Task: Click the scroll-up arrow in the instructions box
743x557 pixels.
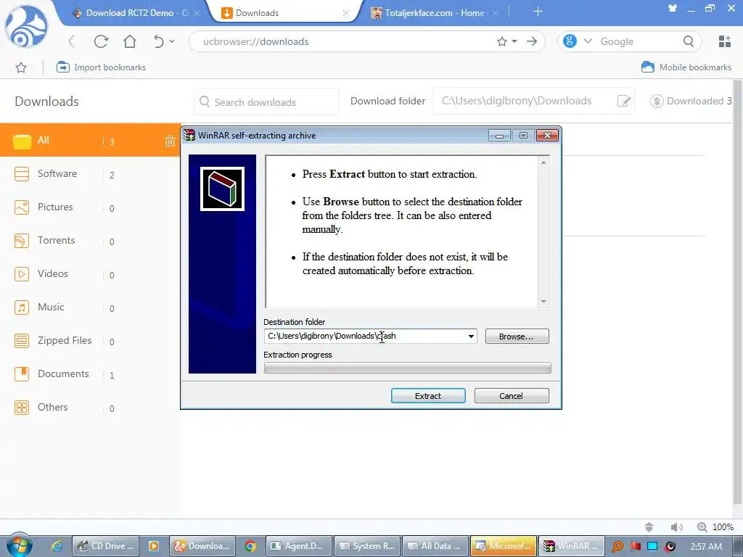Action: pos(543,162)
